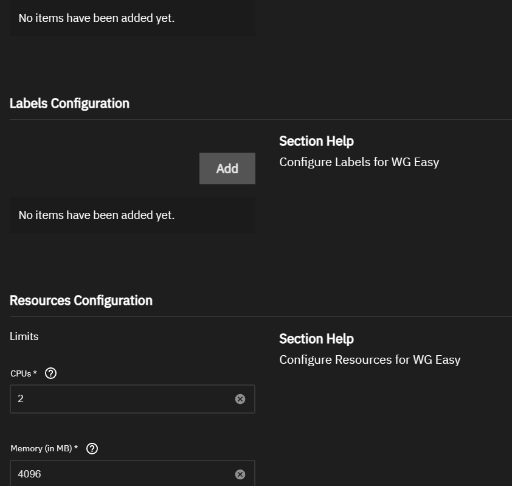This screenshot has height=486, width=512.
Task: Clear the Memory field with its X icon
Action: (240, 474)
